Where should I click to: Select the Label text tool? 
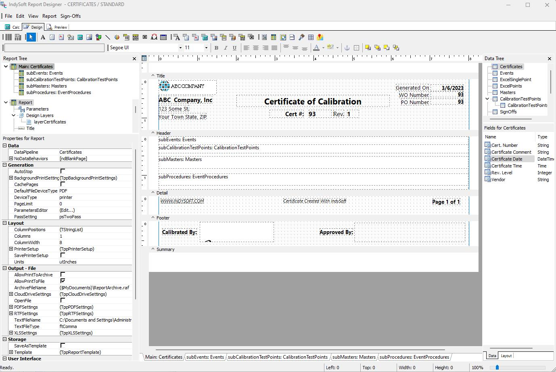[x=43, y=37]
